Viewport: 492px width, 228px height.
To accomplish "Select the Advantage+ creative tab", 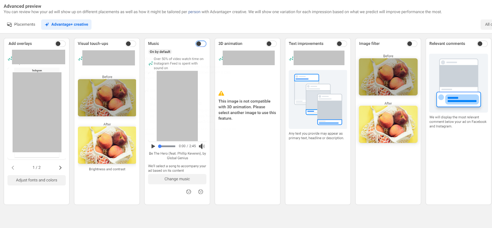I will click(66, 25).
